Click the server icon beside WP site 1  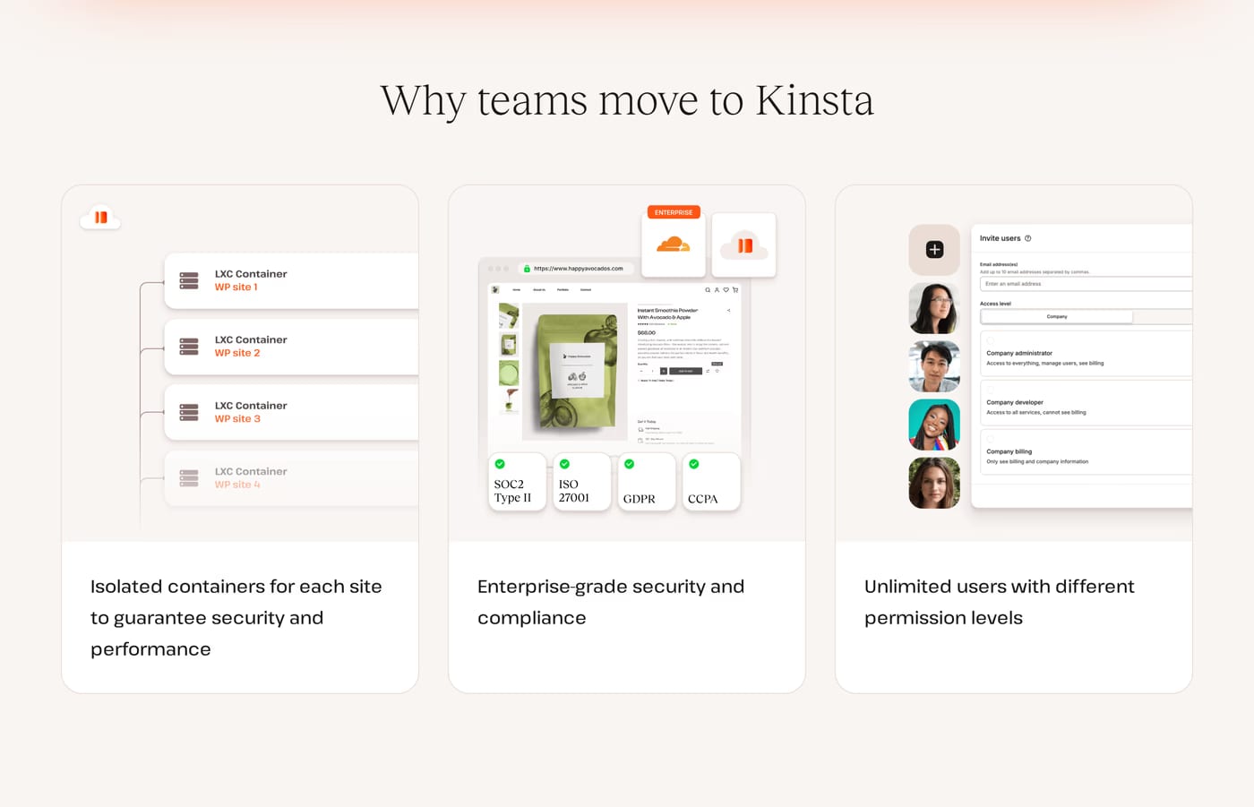(x=189, y=280)
